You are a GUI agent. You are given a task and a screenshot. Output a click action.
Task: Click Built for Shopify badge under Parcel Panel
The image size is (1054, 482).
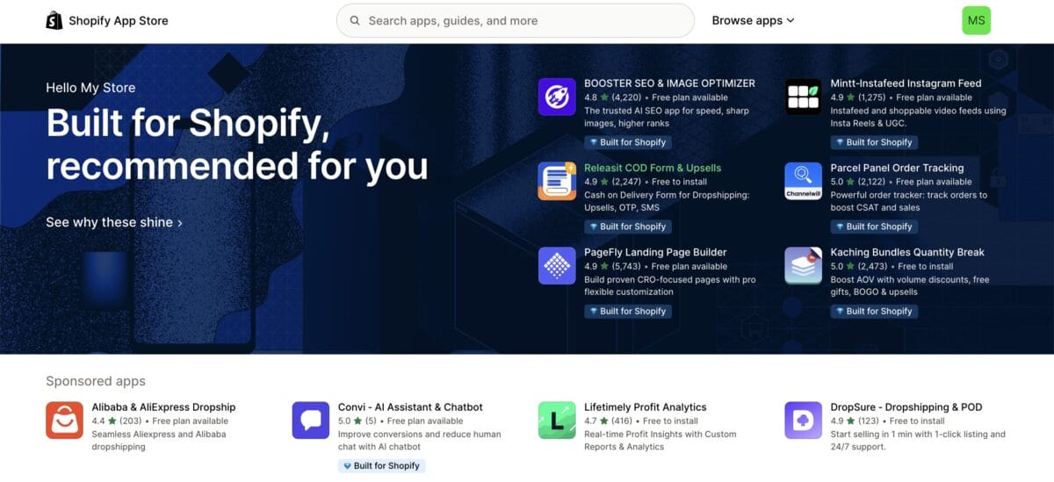[874, 227]
